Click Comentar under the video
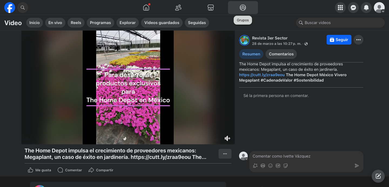389x187 pixels. 70,170
